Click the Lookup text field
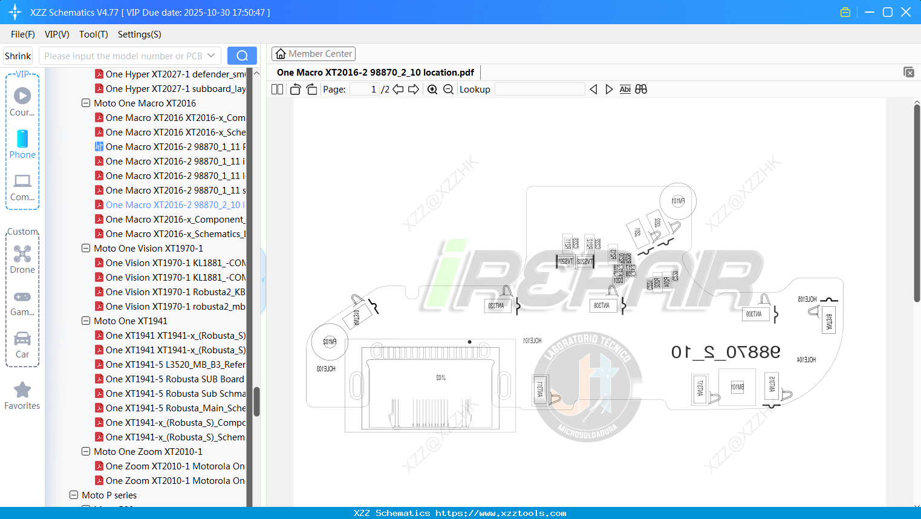 540,90
